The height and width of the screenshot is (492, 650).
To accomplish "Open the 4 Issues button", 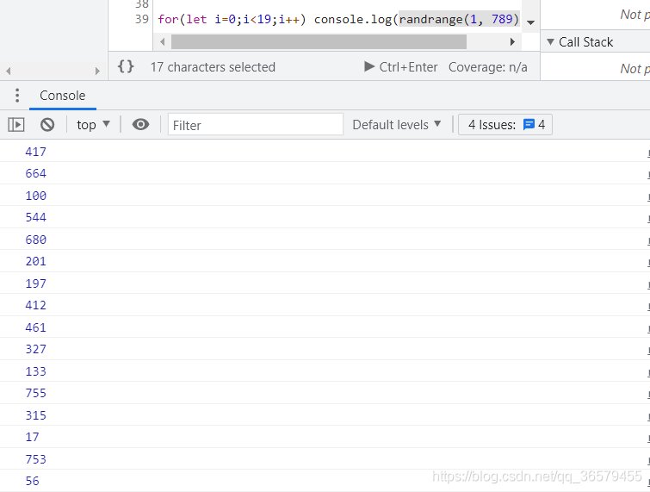I will [x=505, y=124].
